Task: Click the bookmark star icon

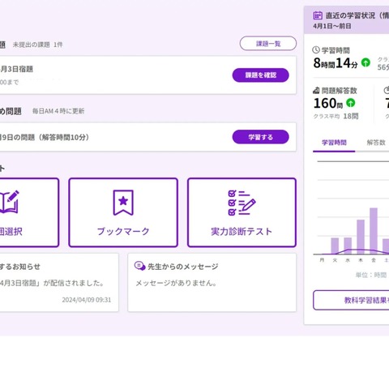Action: [123, 203]
